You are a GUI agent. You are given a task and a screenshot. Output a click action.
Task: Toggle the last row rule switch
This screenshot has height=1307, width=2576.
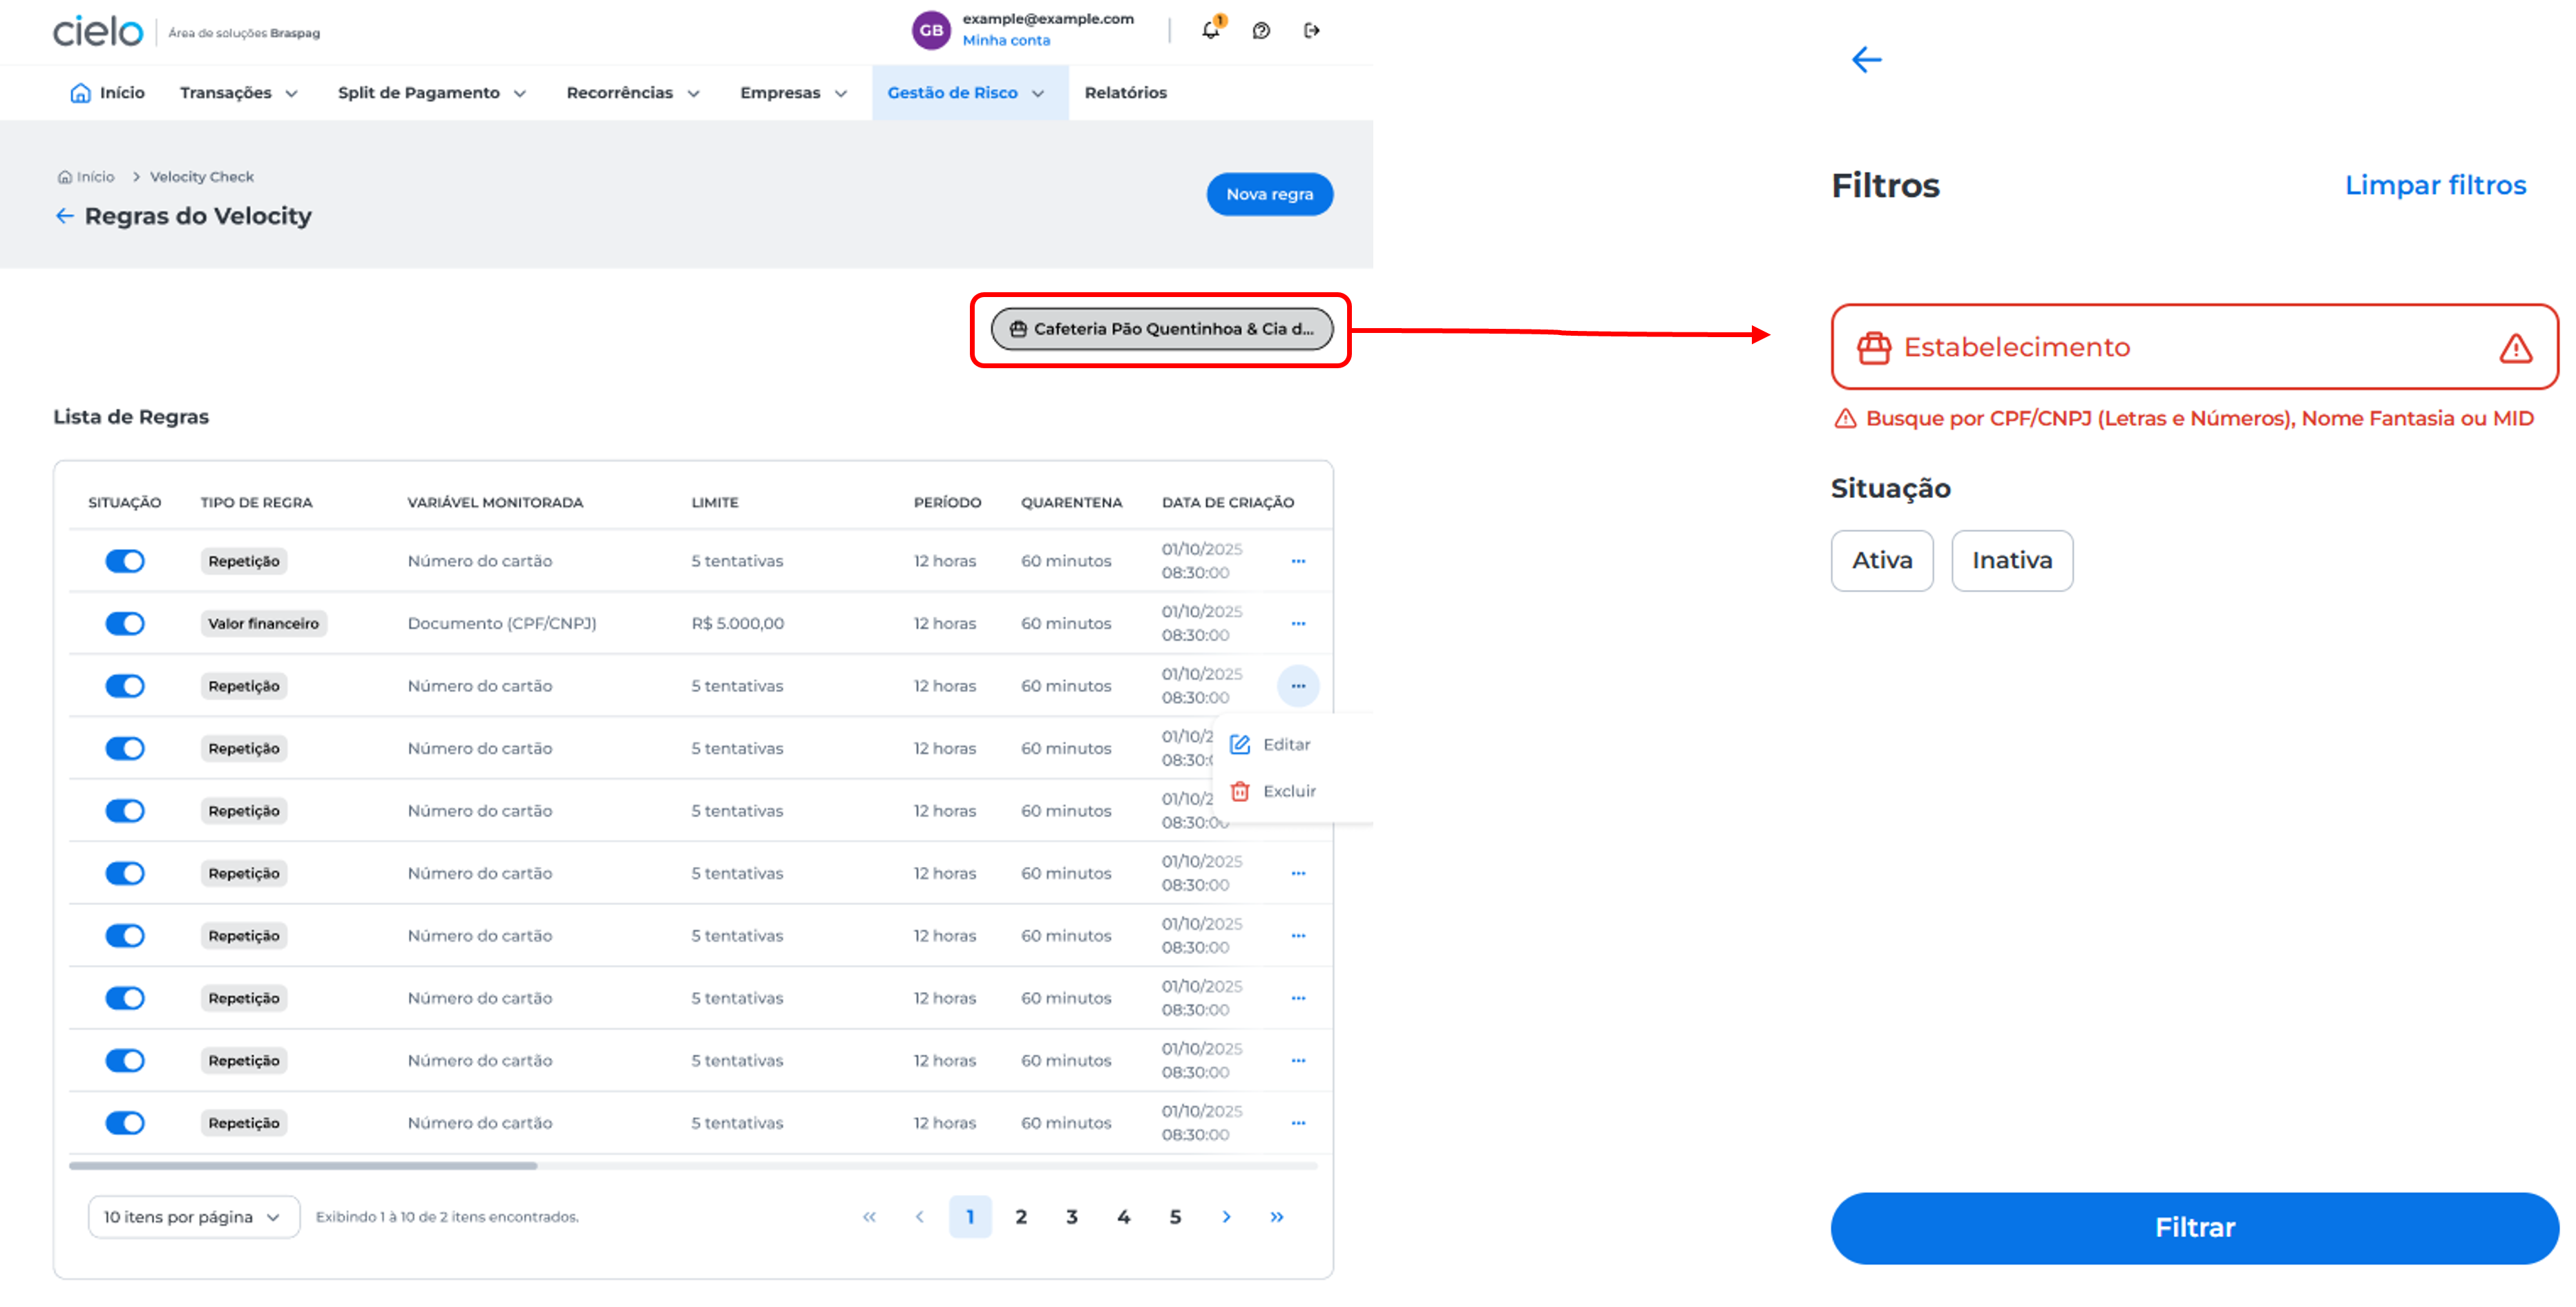125,1123
